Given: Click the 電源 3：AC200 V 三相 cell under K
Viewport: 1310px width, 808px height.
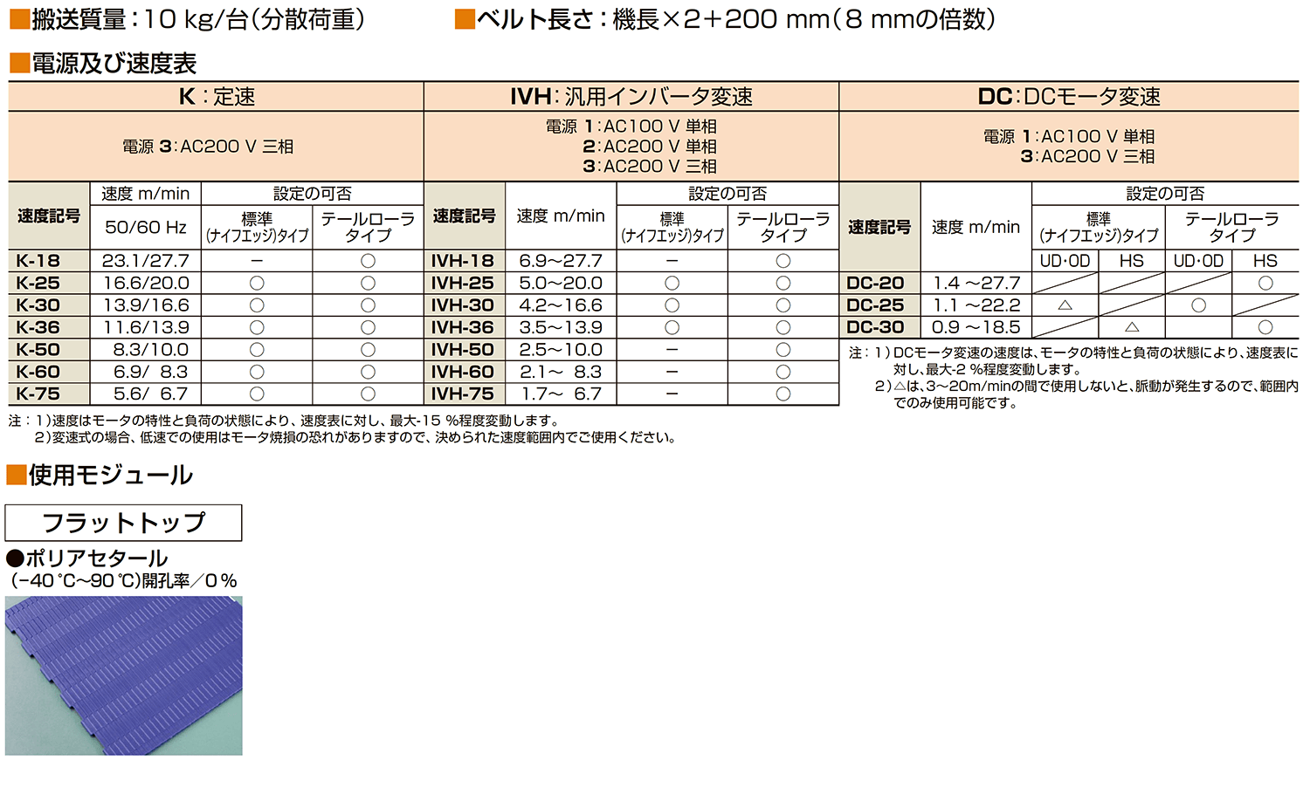Looking at the screenshot, I should pyautogui.click(x=217, y=147).
